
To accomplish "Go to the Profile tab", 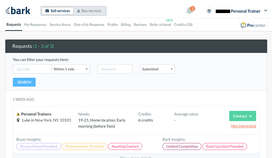I will click(x=113, y=25).
